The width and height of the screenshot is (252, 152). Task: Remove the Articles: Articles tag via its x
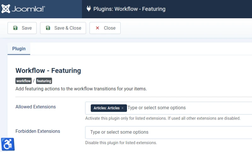[x=123, y=108]
